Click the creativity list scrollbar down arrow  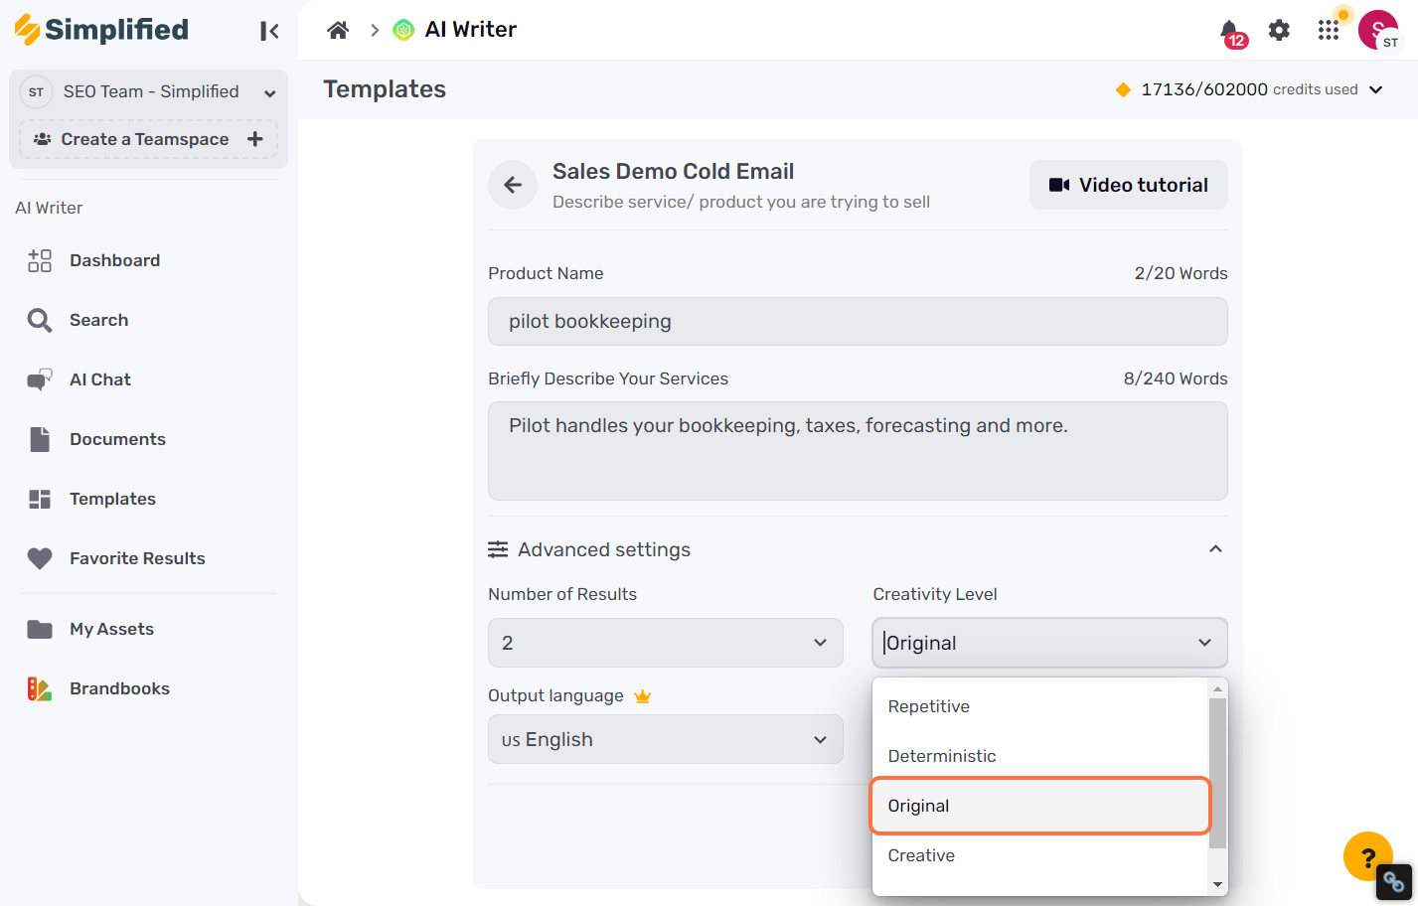[x=1218, y=884]
